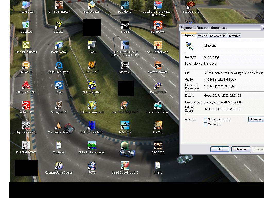Click the 3ds max 6 shortcut
Screen dimensions: 264x198
(125, 65)
